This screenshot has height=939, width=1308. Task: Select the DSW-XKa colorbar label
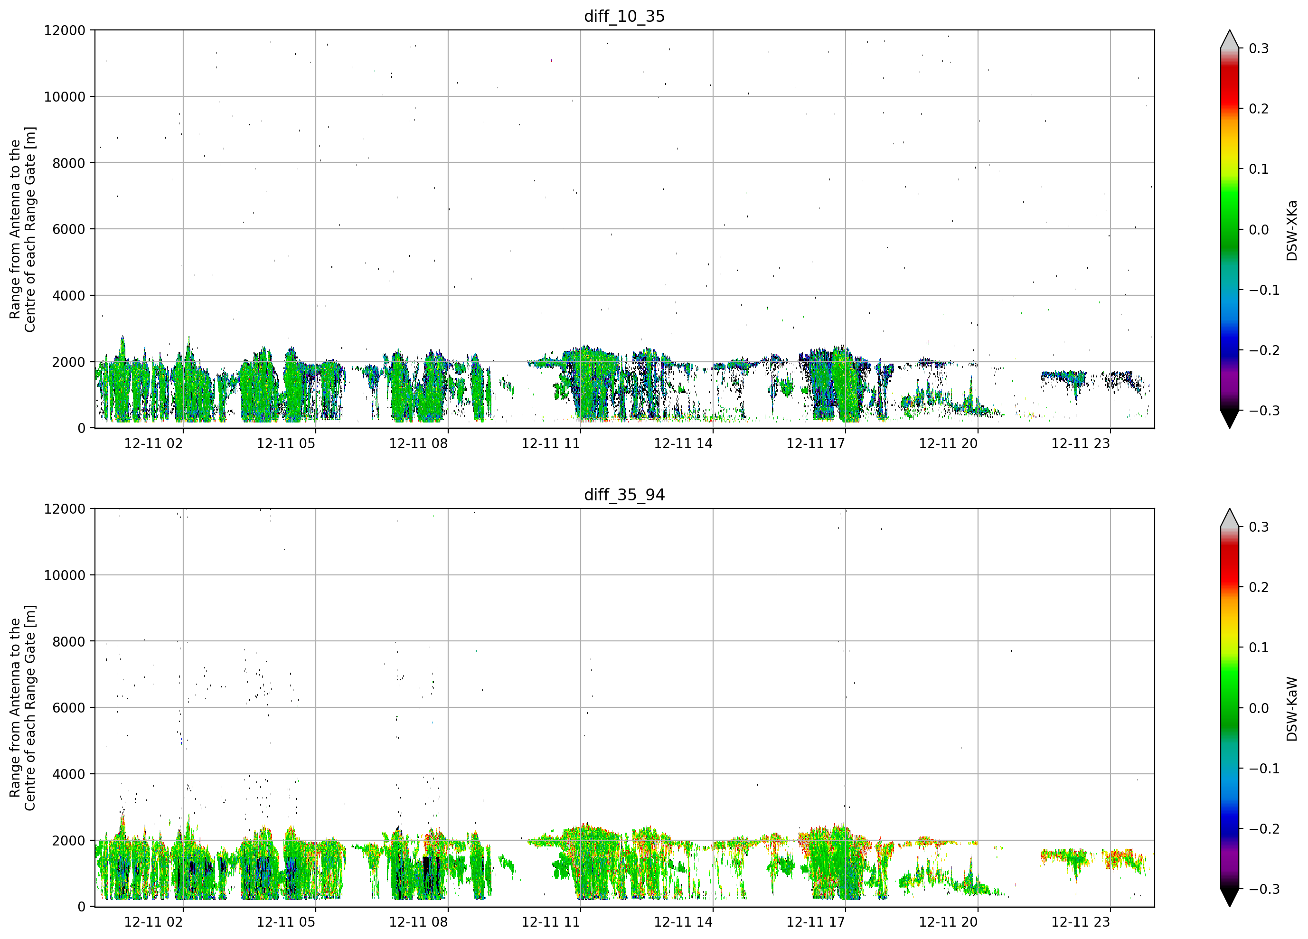pos(1291,230)
